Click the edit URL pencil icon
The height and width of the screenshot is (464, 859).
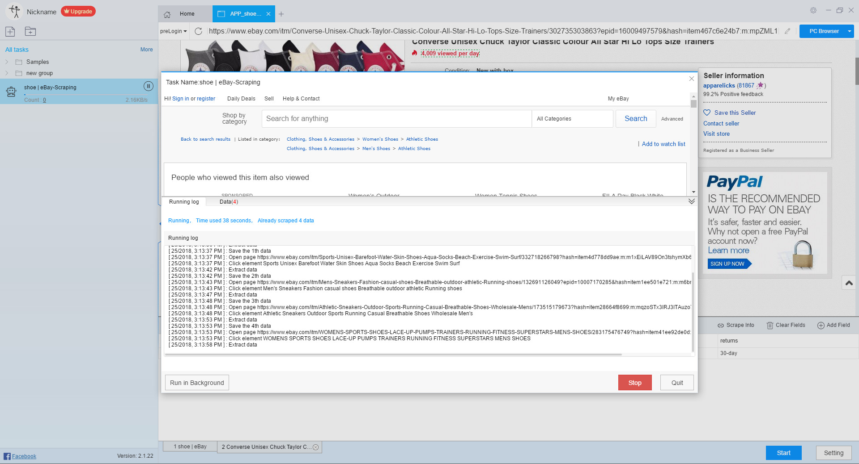(x=787, y=31)
